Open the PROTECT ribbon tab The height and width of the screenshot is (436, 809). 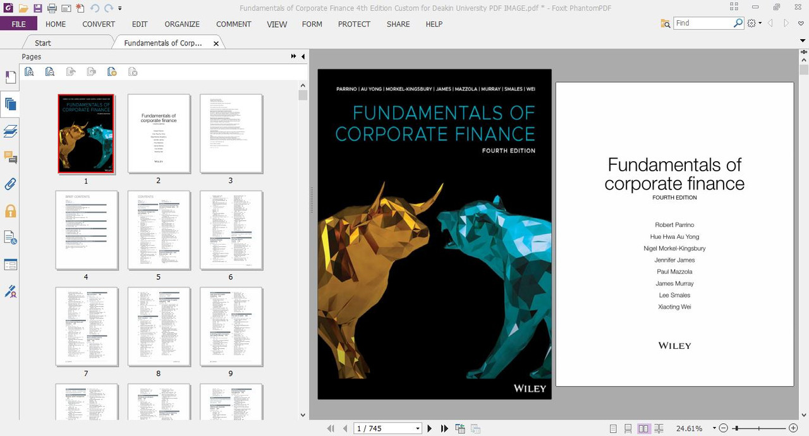354,24
